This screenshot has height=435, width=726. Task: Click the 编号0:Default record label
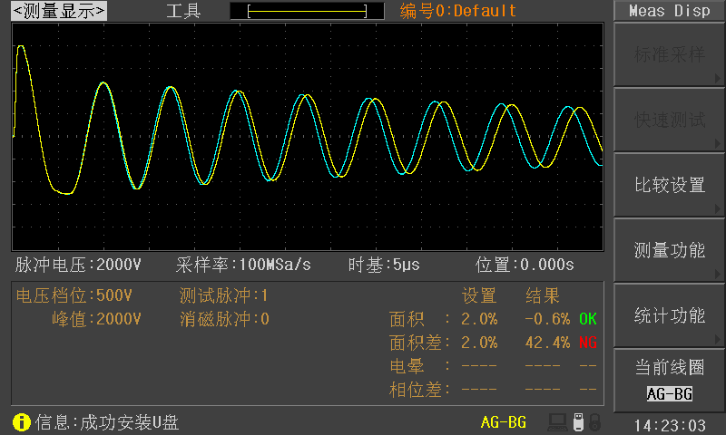pos(458,11)
